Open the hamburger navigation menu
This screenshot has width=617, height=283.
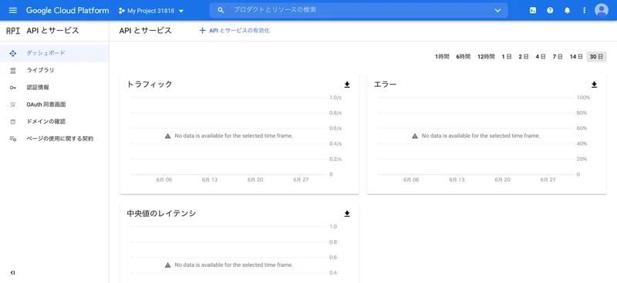click(x=13, y=10)
